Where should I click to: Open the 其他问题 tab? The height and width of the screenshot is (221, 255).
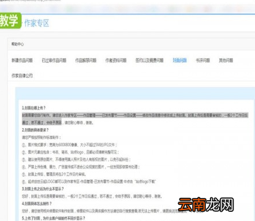pos(226,61)
